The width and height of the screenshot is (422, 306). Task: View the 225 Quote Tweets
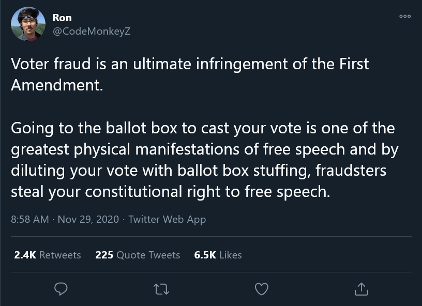point(138,255)
